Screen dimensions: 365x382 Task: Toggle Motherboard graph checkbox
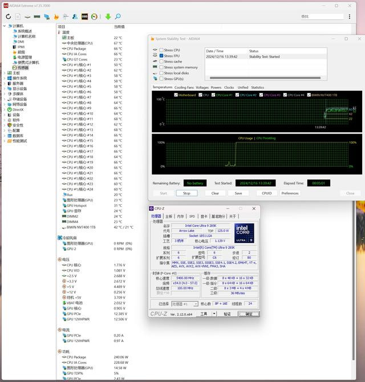pos(176,95)
